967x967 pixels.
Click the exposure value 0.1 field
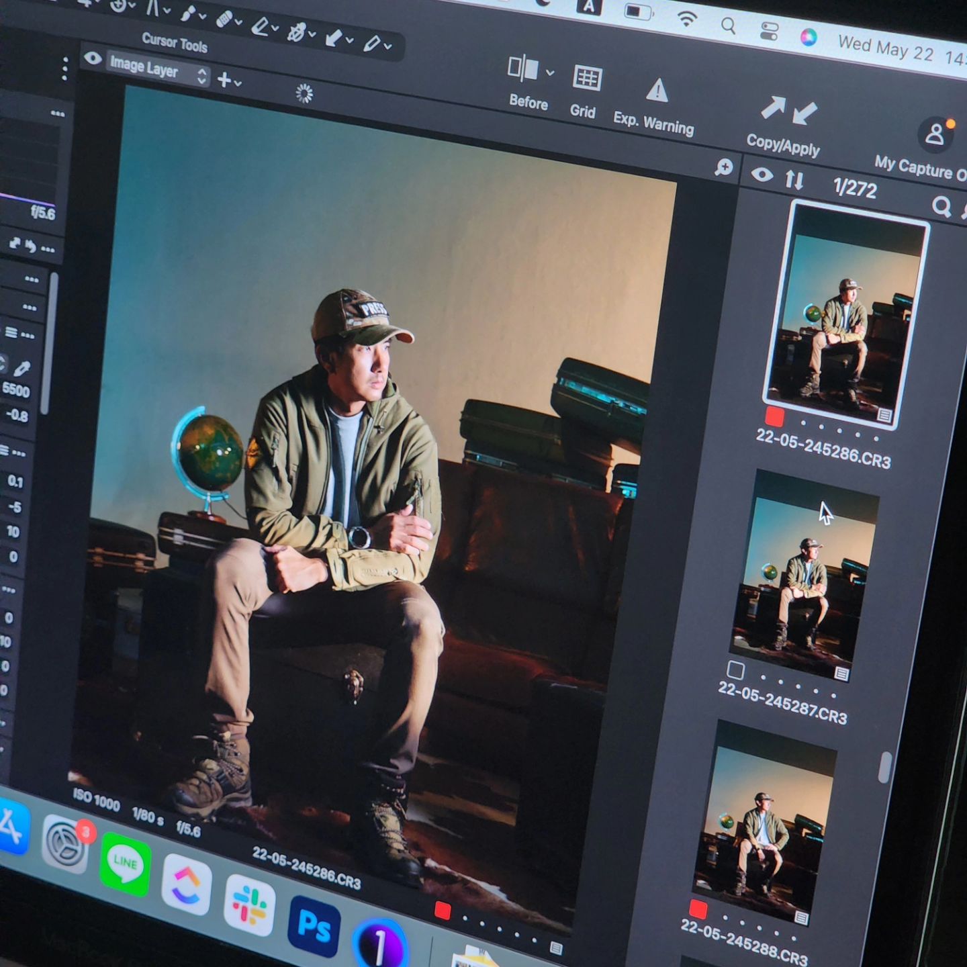(x=14, y=481)
